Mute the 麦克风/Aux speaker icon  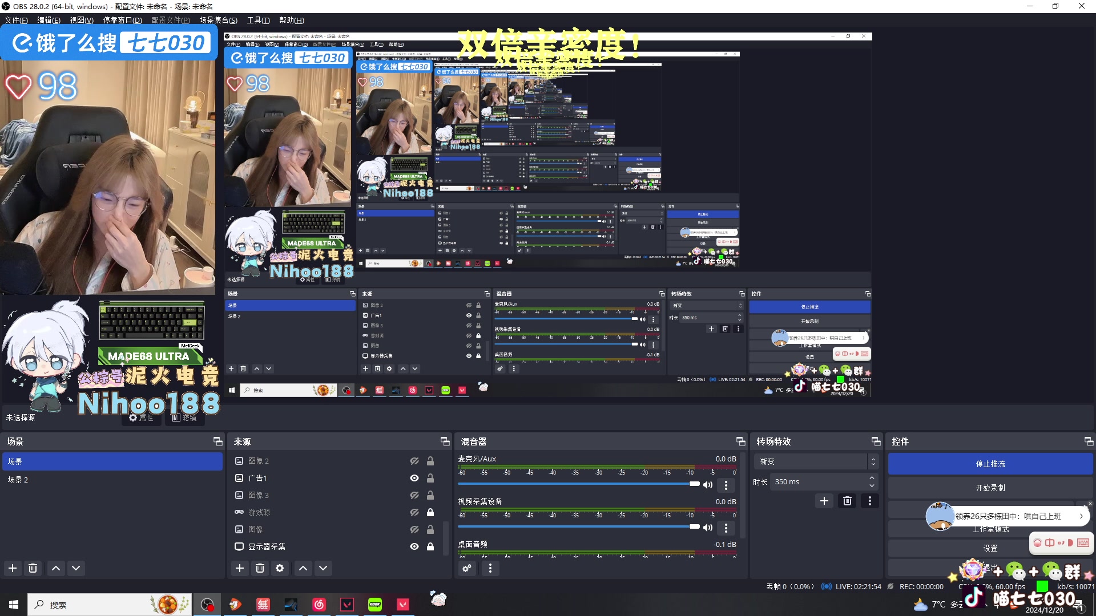[x=708, y=485]
